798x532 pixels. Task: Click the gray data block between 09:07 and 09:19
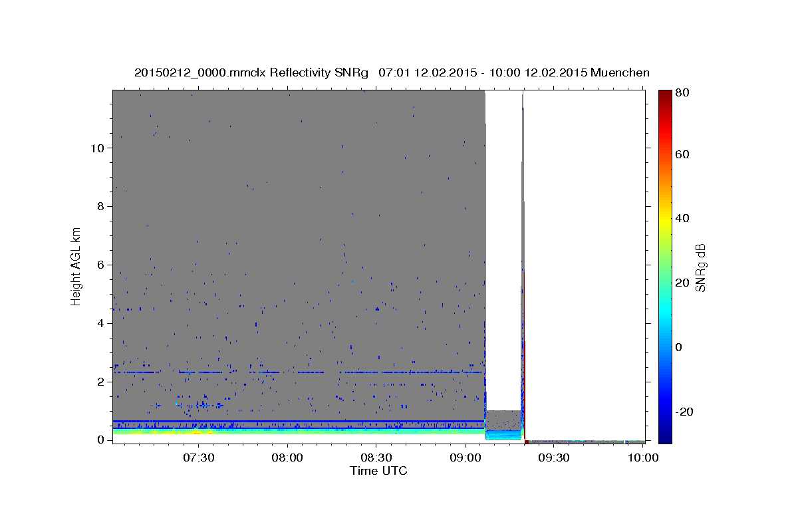(x=503, y=420)
